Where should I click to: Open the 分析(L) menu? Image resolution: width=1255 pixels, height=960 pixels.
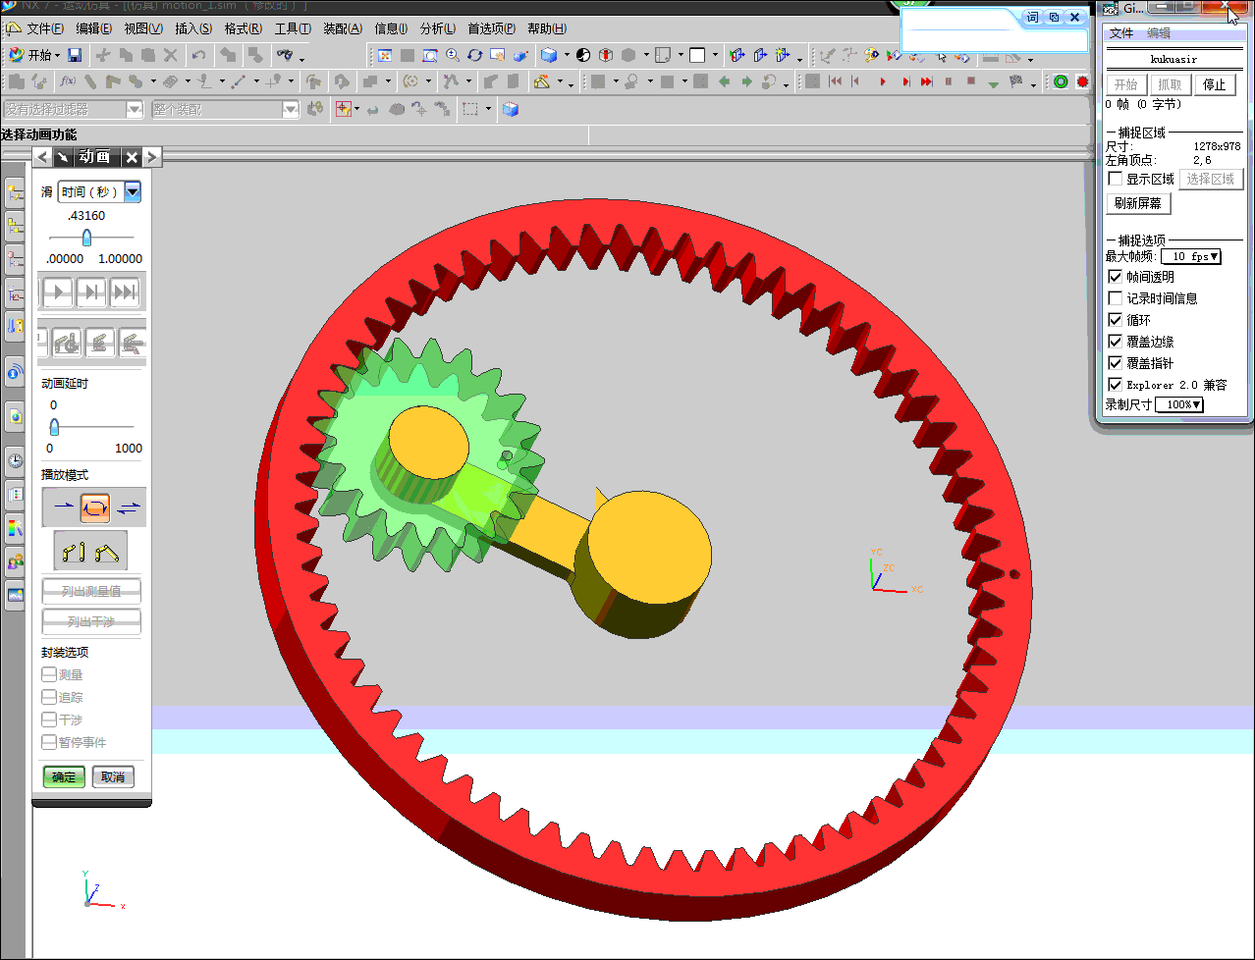(x=438, y=28)
